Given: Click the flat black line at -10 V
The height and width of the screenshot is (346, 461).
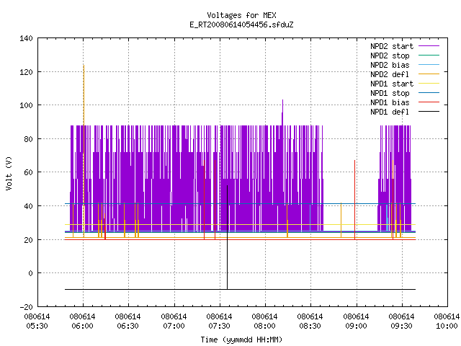Looking at the screenshot, I should (240, 290).
